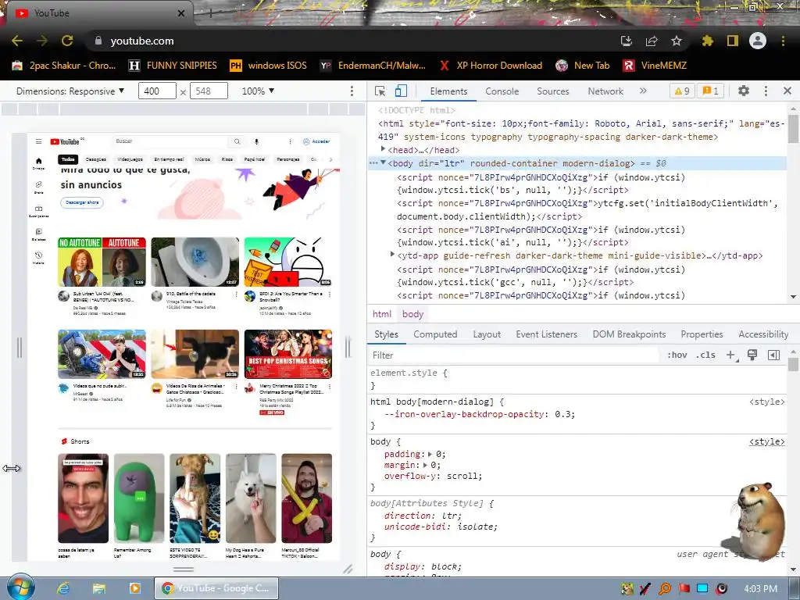
Task: Close the DevTools panel
Action: [787, 91]
